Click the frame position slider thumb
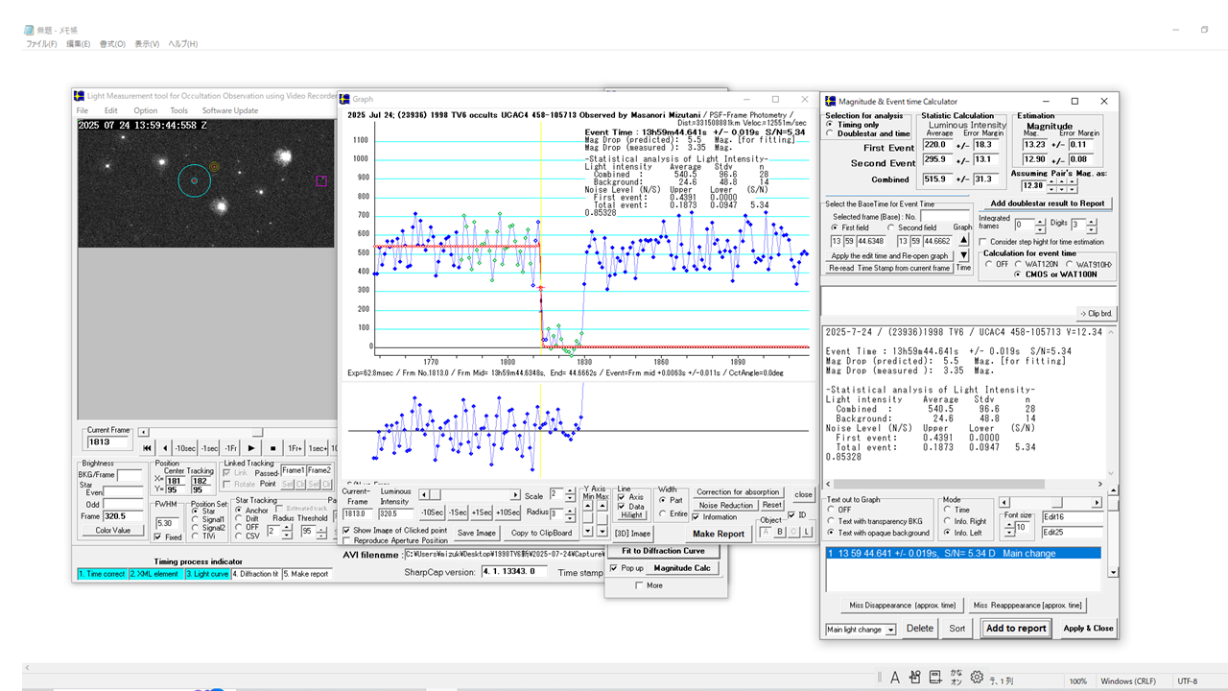 point(258,432)
